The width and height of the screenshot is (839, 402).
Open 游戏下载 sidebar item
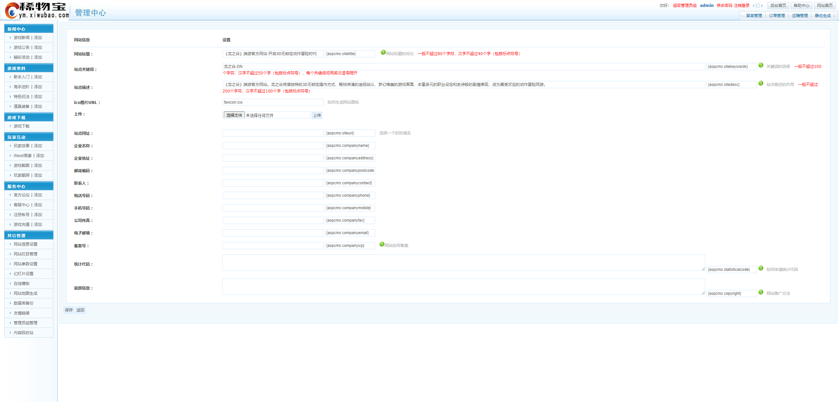coord(22,126)
